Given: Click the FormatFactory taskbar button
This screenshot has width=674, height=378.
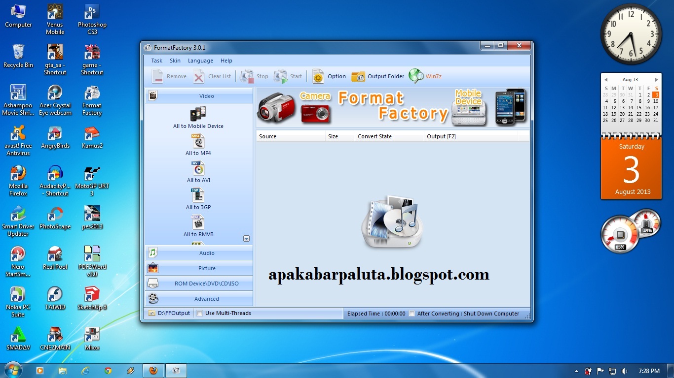Looking at the screenshot, I should [176, 371].
